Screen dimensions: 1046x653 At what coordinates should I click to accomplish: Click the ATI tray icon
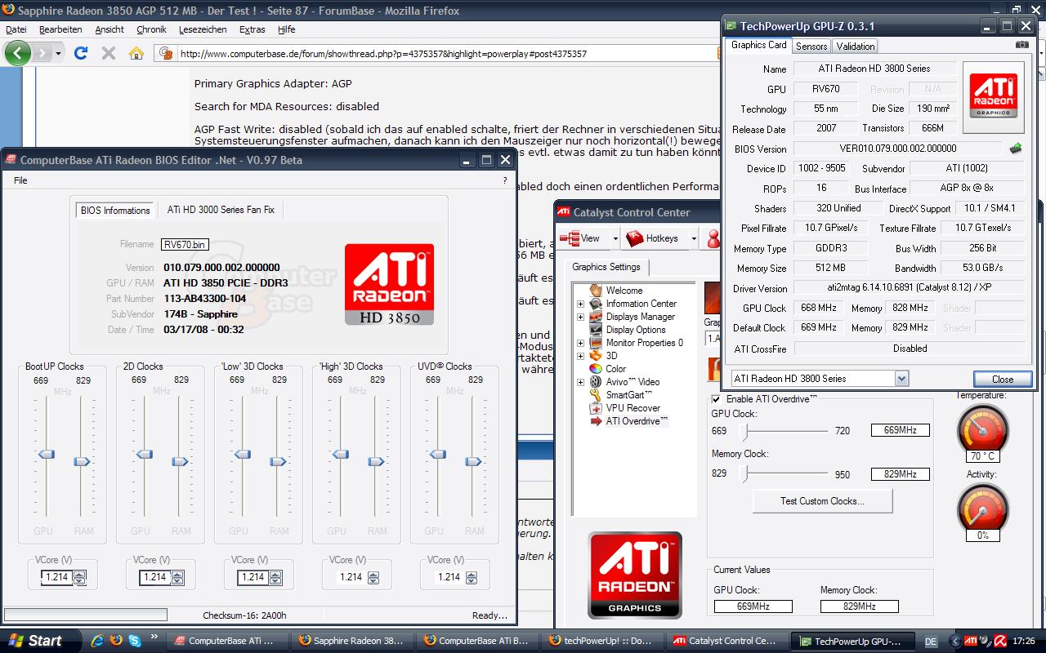972,641
